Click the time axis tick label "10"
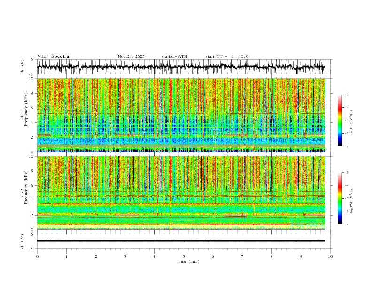This screenshot has width=372, height=288. pyautogui.click(x=330, y=256)
